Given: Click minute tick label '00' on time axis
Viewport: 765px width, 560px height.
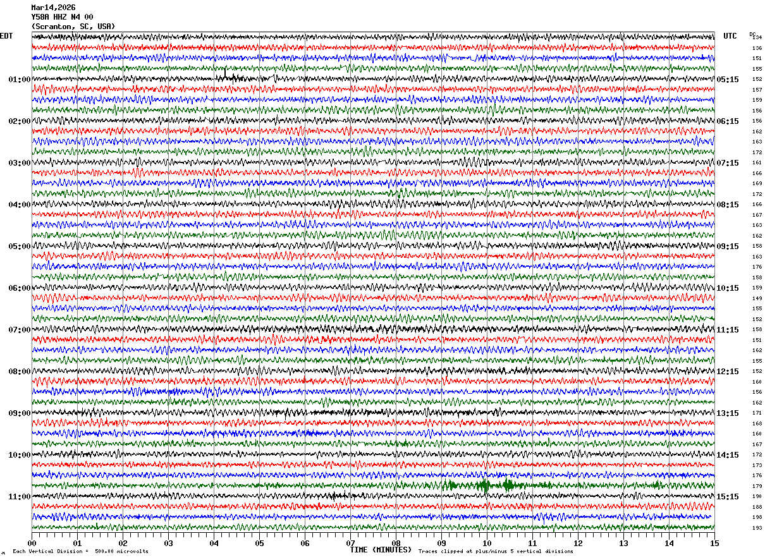Looking at the screenshot, I should click(x=32, y=543).
